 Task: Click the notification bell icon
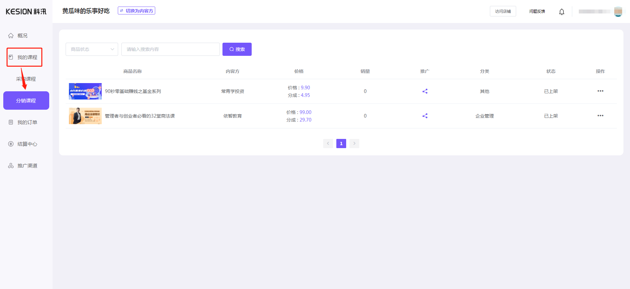click(561, 12)
